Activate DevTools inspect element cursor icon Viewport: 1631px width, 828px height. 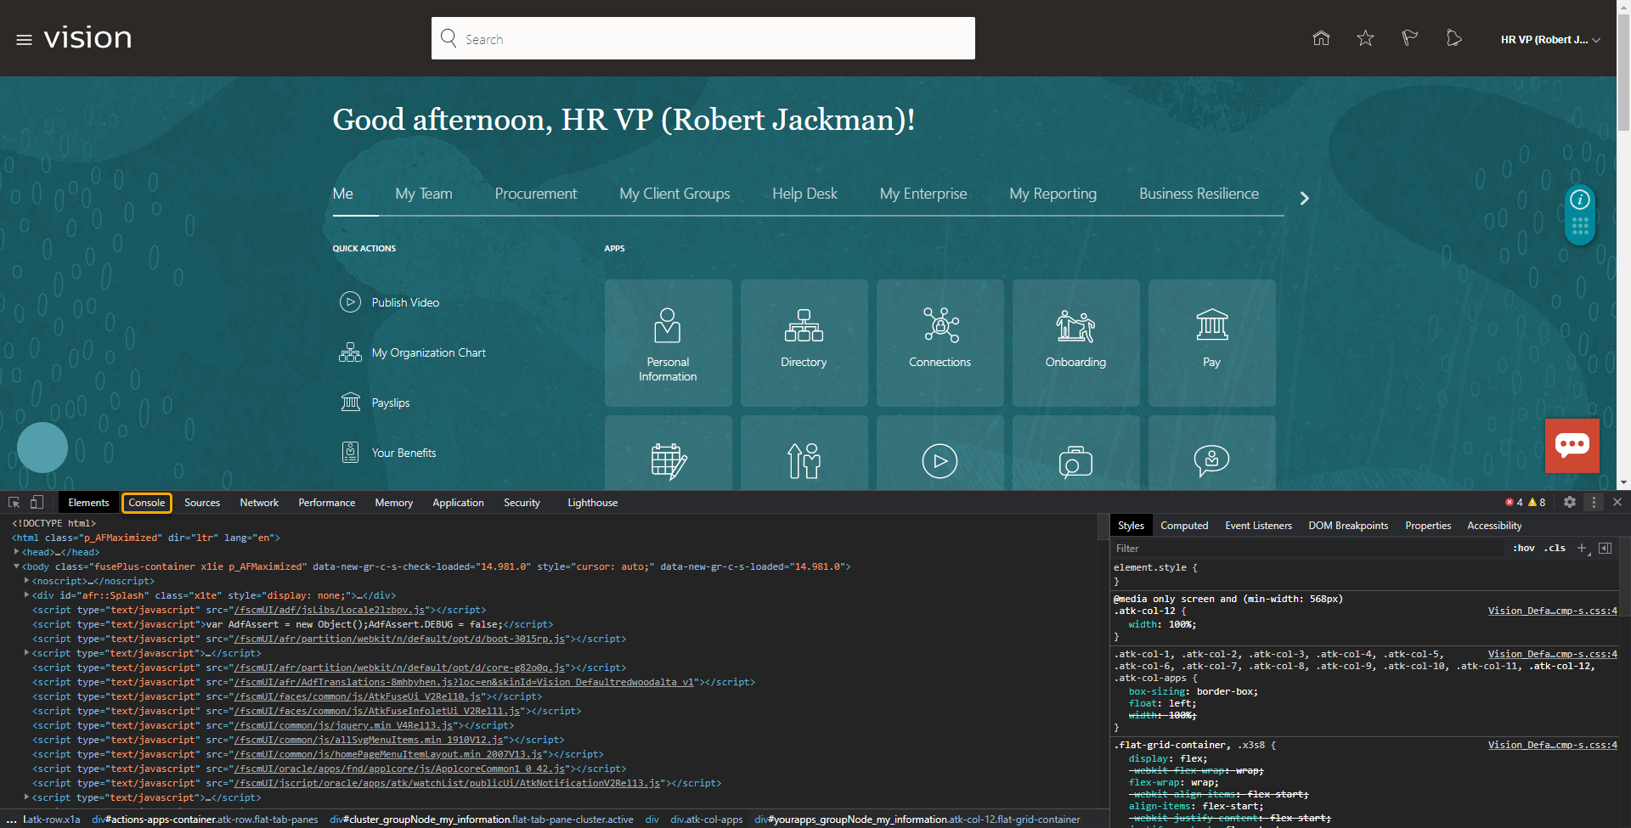click(14, 502)
